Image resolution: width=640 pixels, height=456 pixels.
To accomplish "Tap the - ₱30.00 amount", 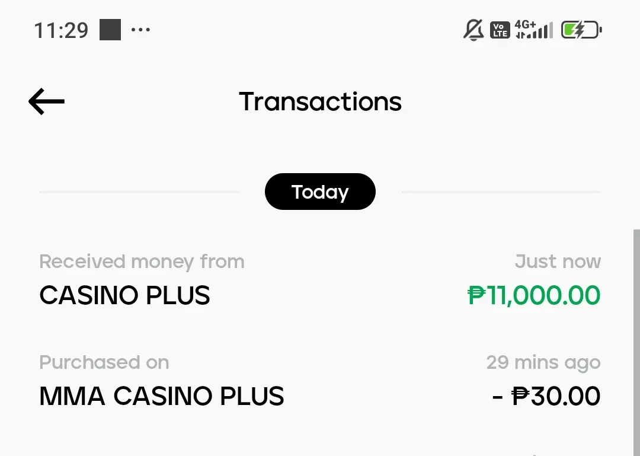I will click(x=546, y=396).
